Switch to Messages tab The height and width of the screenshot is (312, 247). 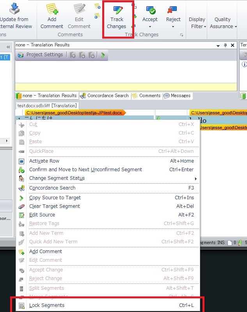tap(177, 96)
